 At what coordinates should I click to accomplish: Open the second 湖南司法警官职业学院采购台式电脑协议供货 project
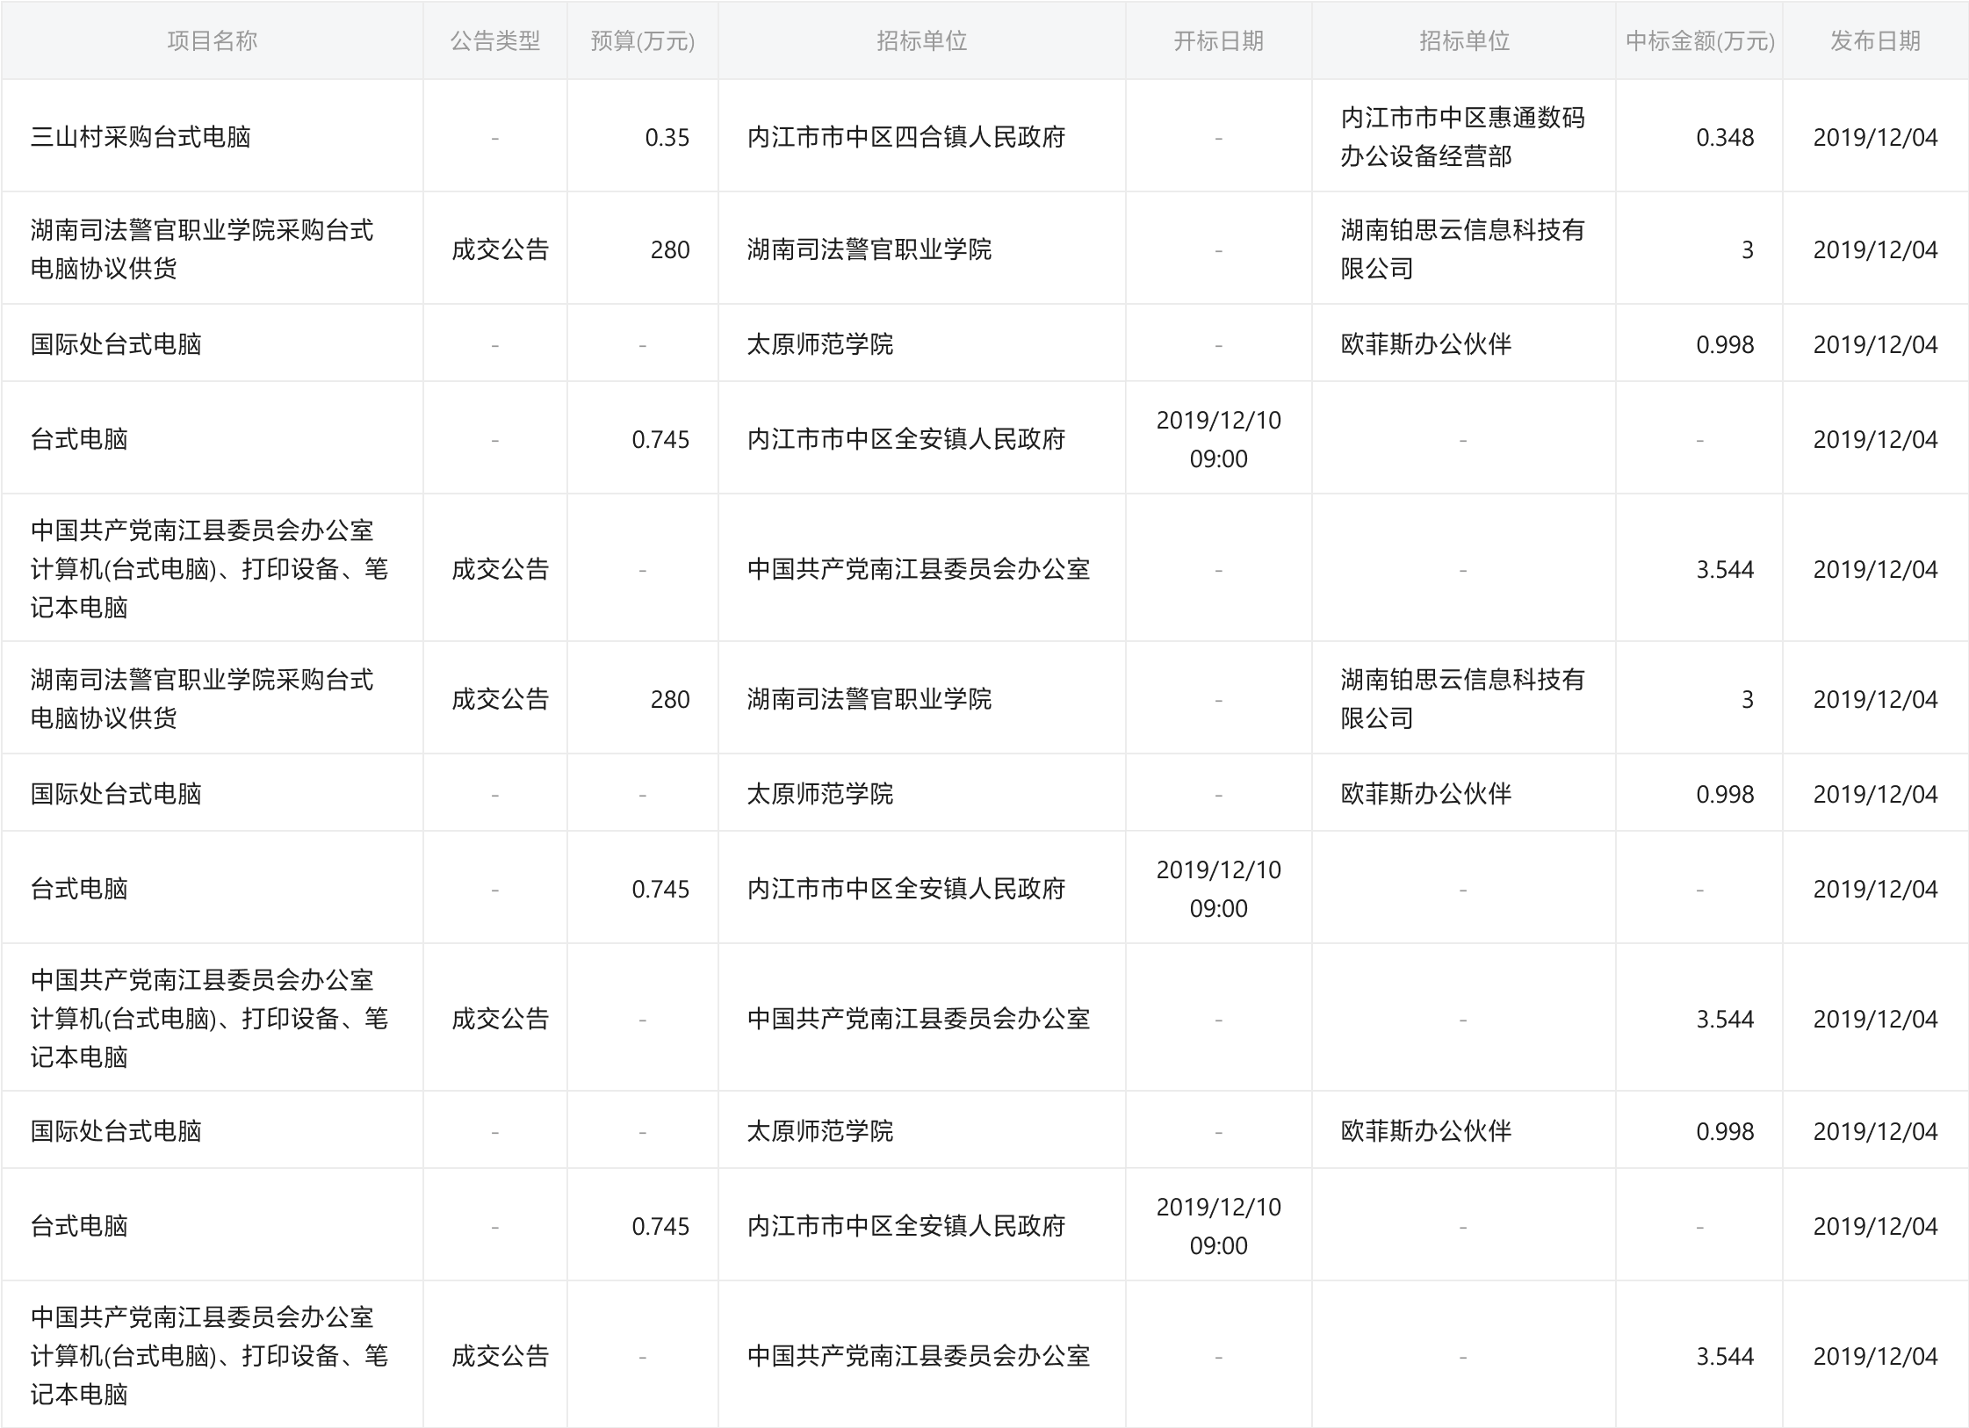click(202, 699)
